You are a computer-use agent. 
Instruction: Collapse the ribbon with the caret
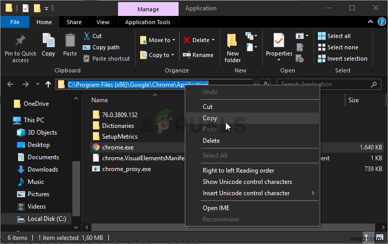[x=371, y=22]
